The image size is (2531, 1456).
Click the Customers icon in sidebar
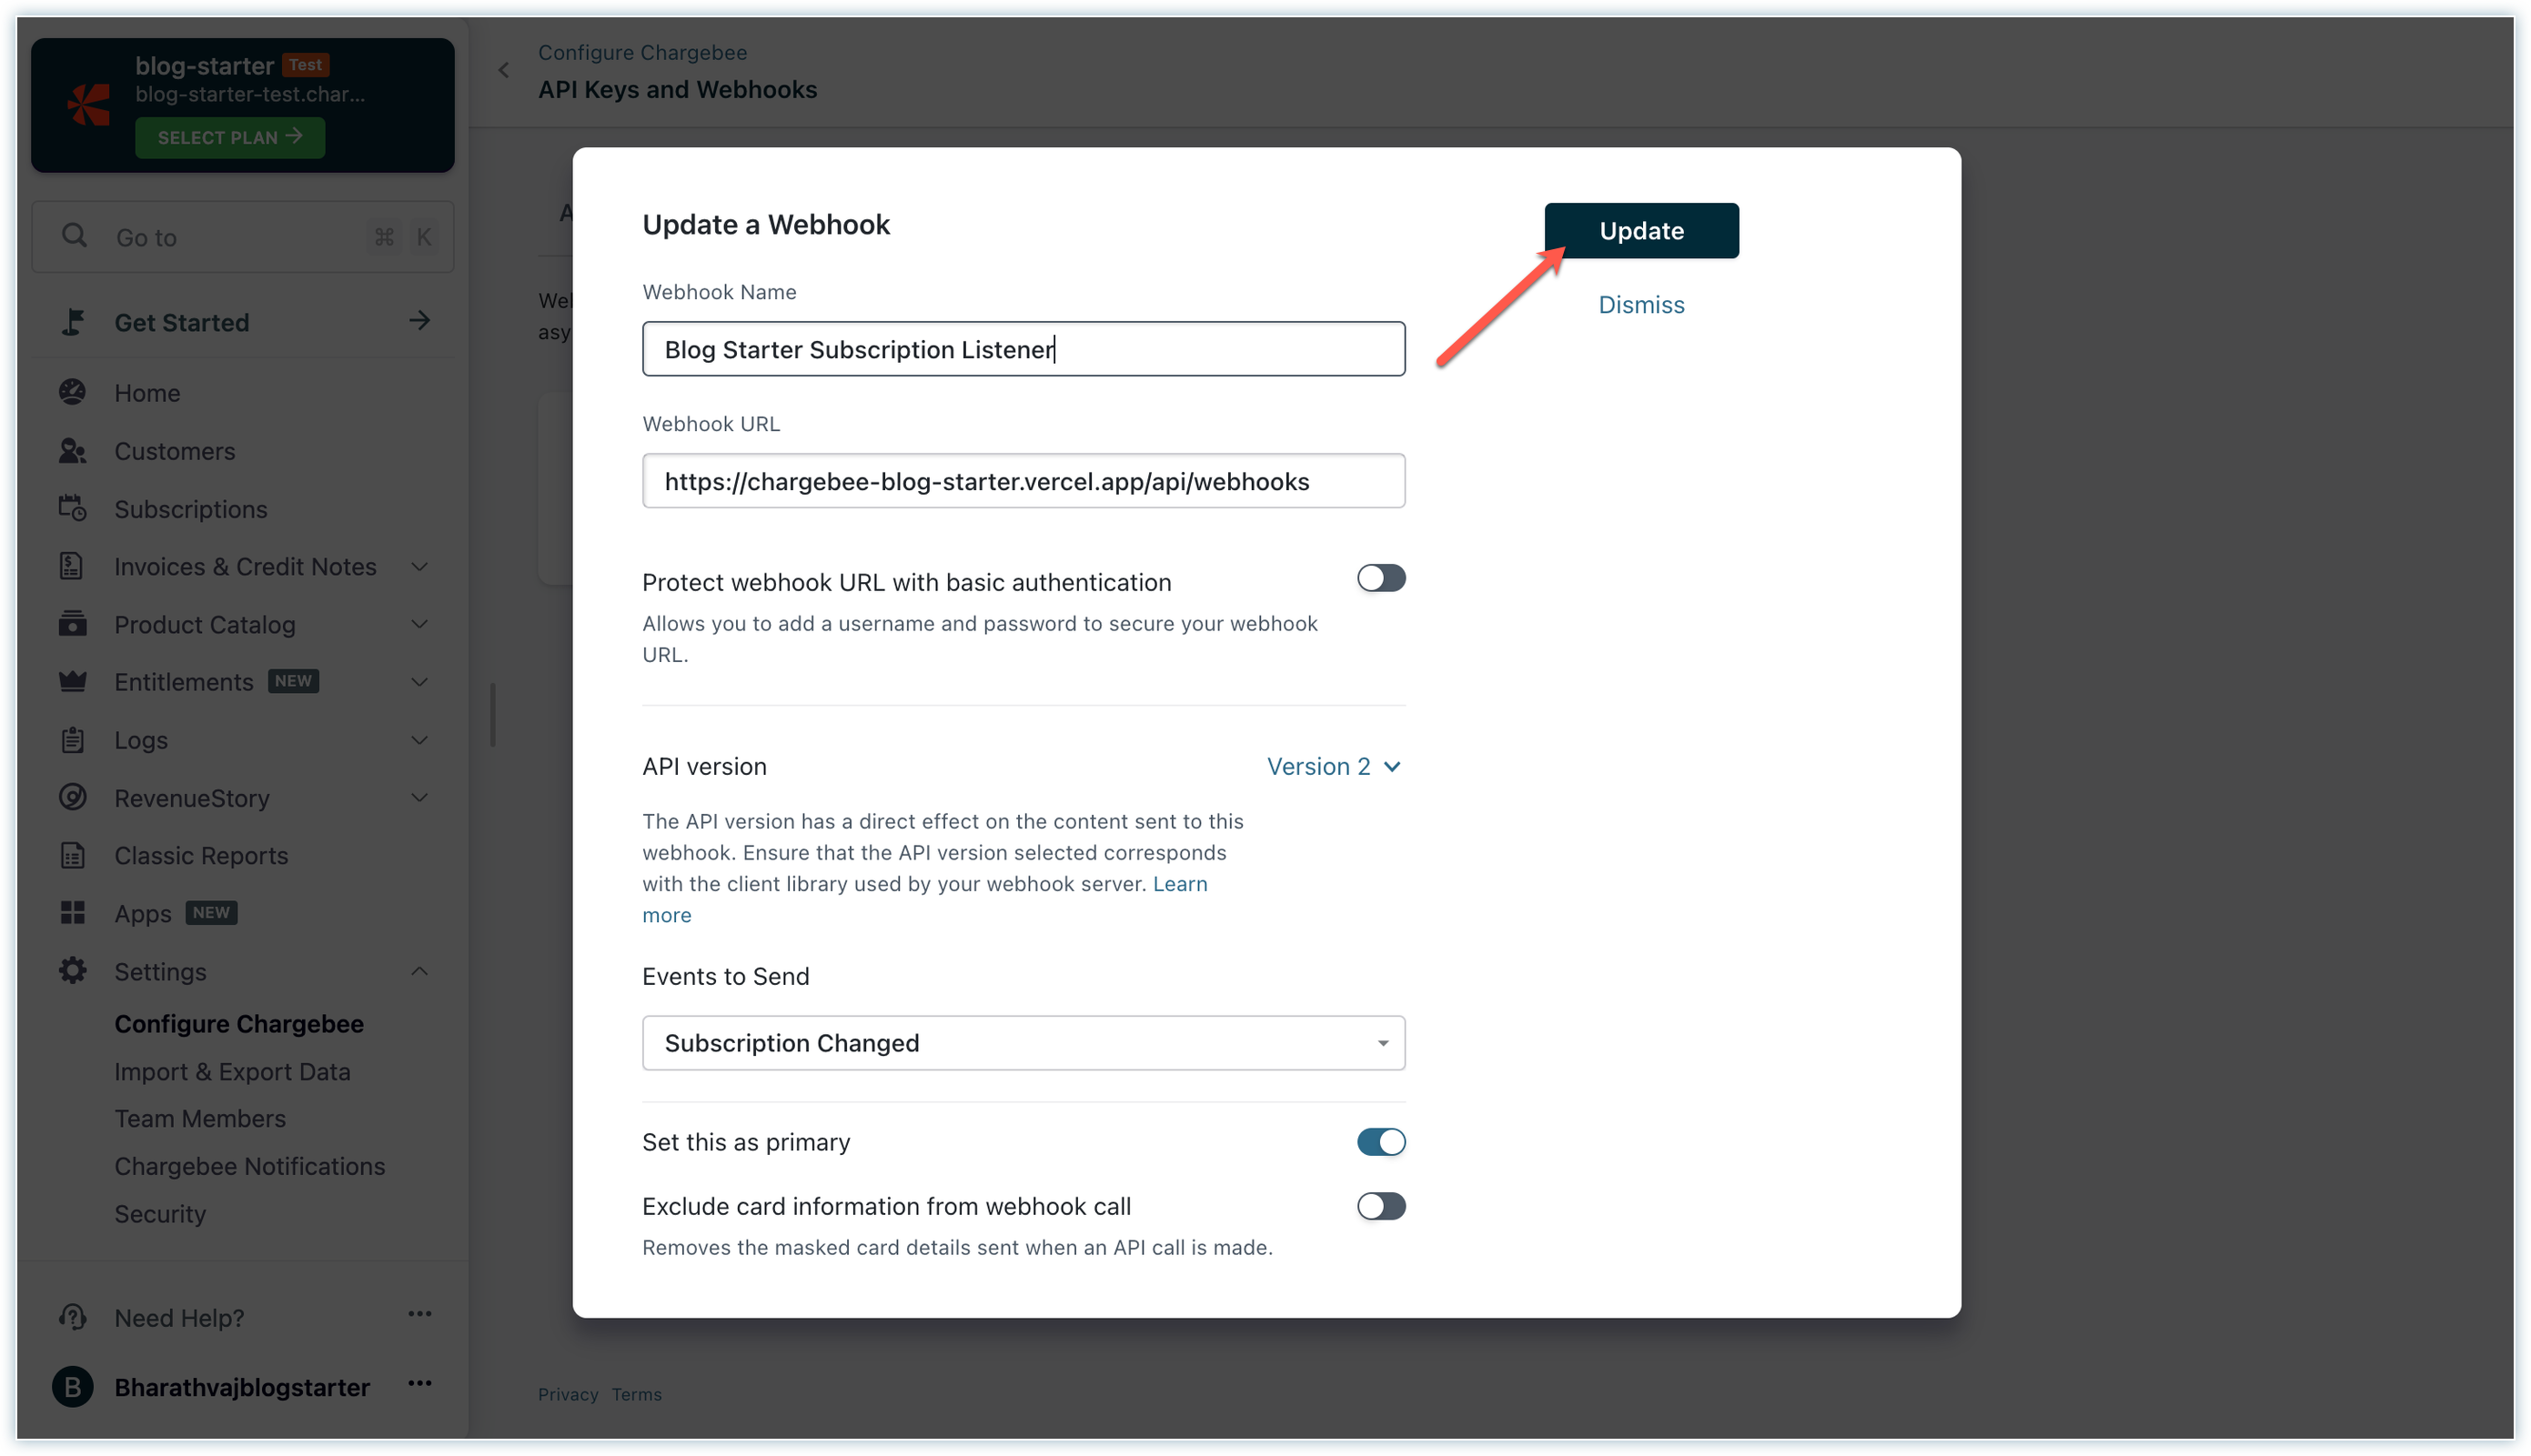73,450
